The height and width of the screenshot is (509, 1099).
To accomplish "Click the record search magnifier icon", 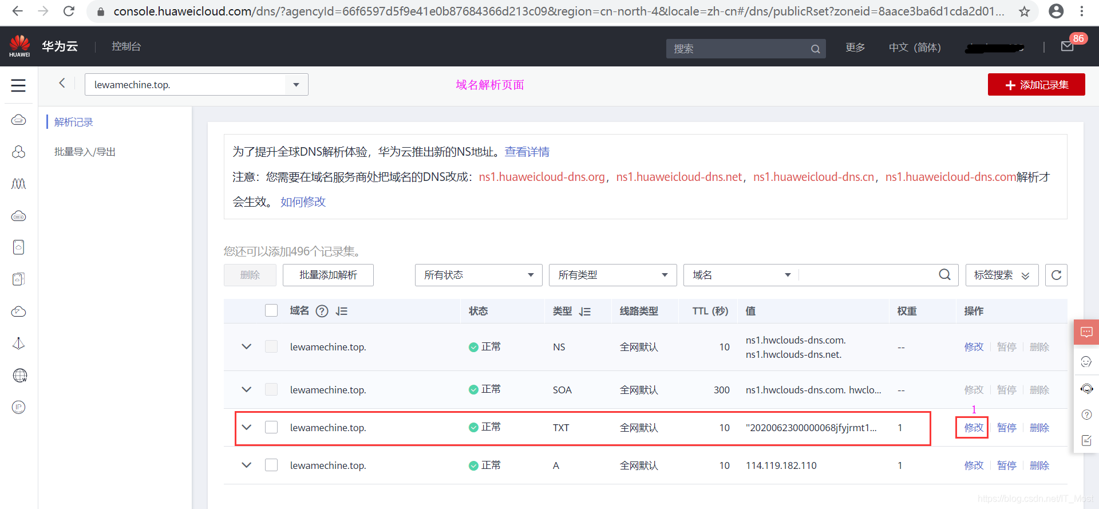I will point(944,275).
